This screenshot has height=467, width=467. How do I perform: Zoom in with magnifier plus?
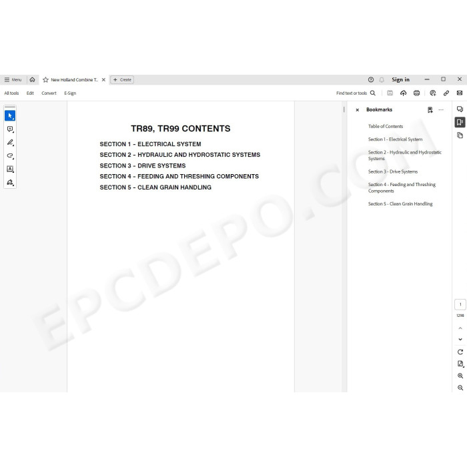click(x=460, y=376)
